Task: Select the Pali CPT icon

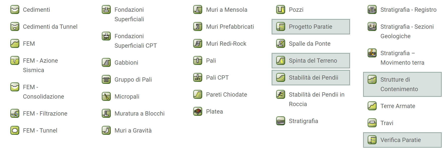Action: point(198,78)
